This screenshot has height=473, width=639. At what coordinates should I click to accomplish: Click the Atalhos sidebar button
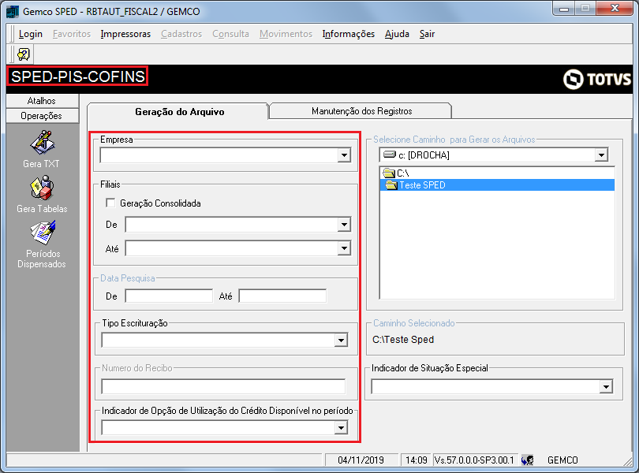[42, 101]
